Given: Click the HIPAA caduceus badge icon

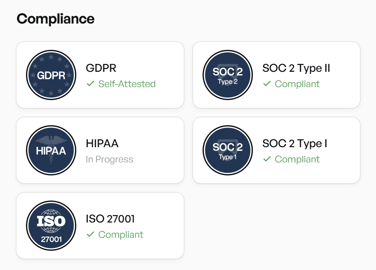Looking at the screenshot, I should (51, 150).
